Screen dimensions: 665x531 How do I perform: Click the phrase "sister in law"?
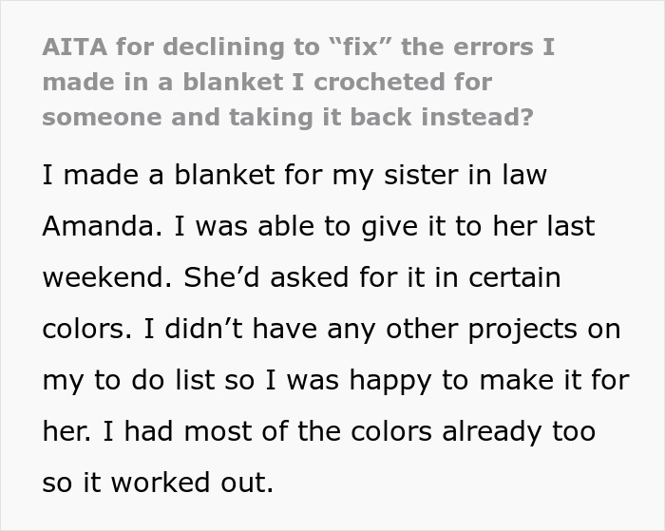click(466, 176)
